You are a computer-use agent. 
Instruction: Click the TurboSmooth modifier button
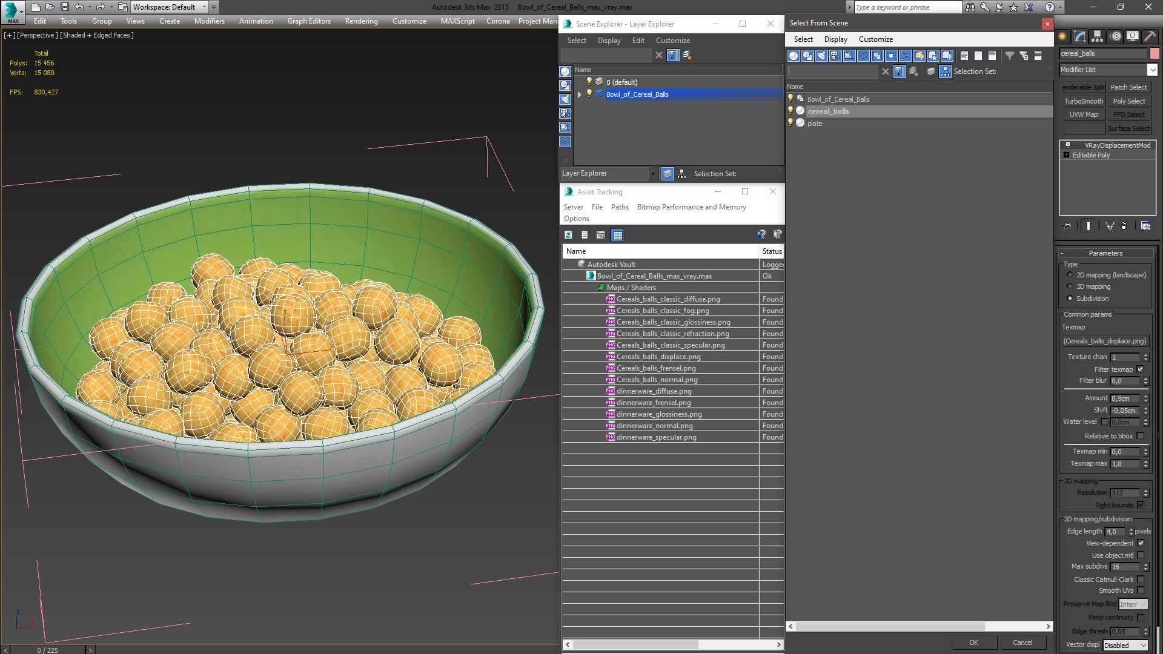point(1083,101)
